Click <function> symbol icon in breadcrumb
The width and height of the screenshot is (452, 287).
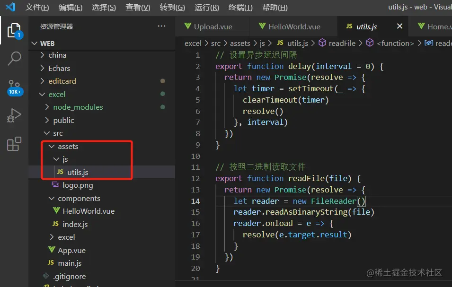(370, 43)
